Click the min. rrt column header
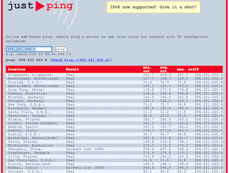Viewport: 229px width, 173px height. [x=147, y=69]
